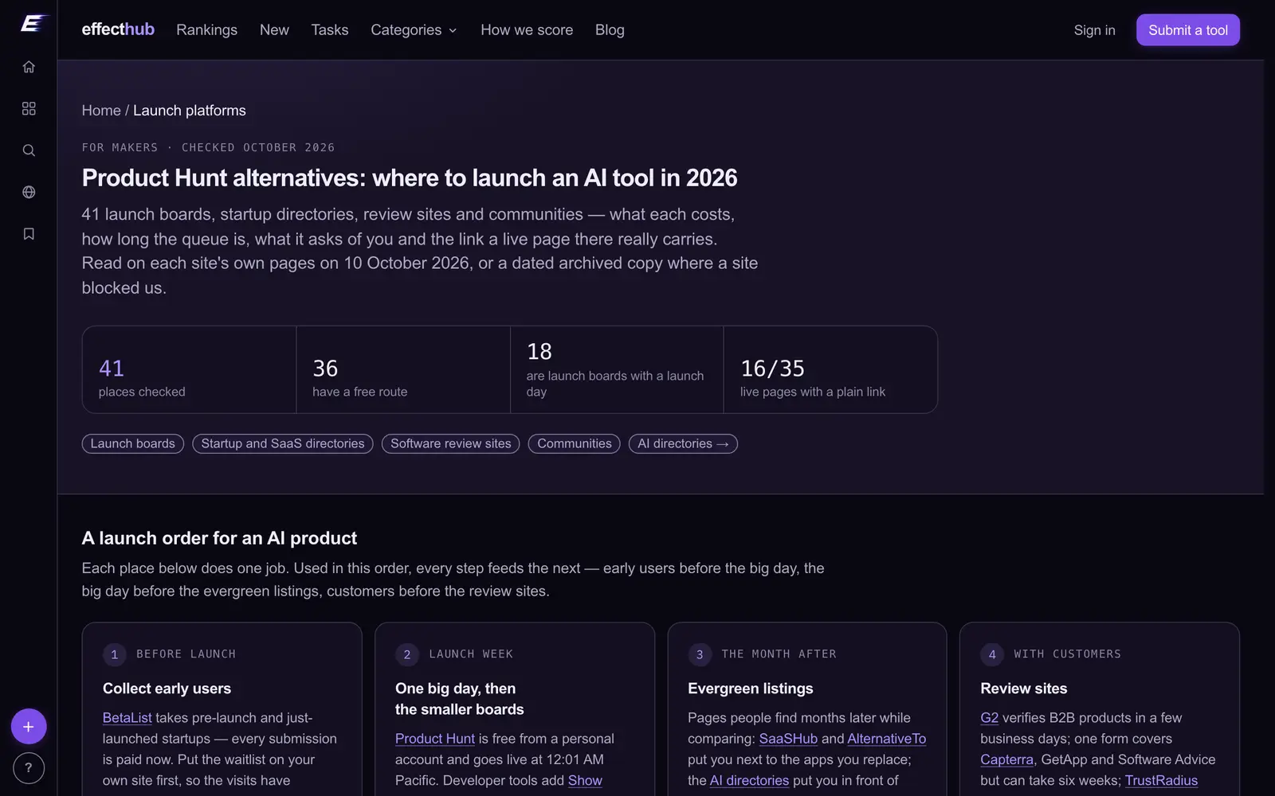This screenshot has height=796, width=1275.
Task: Open the AlternativeTo link
Action: (x=887, y=739)
